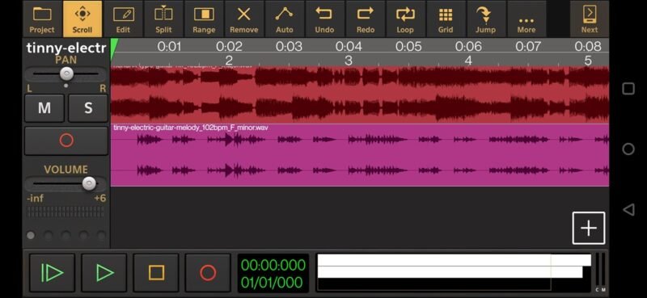Select the purple tinny-electric-guitar-melody clip

(360, 155)
